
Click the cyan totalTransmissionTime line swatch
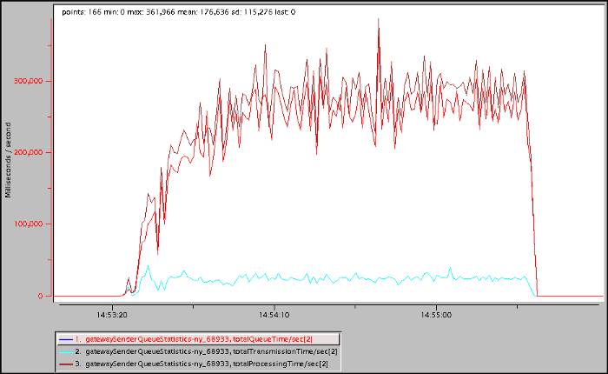(x=66, y=351)
